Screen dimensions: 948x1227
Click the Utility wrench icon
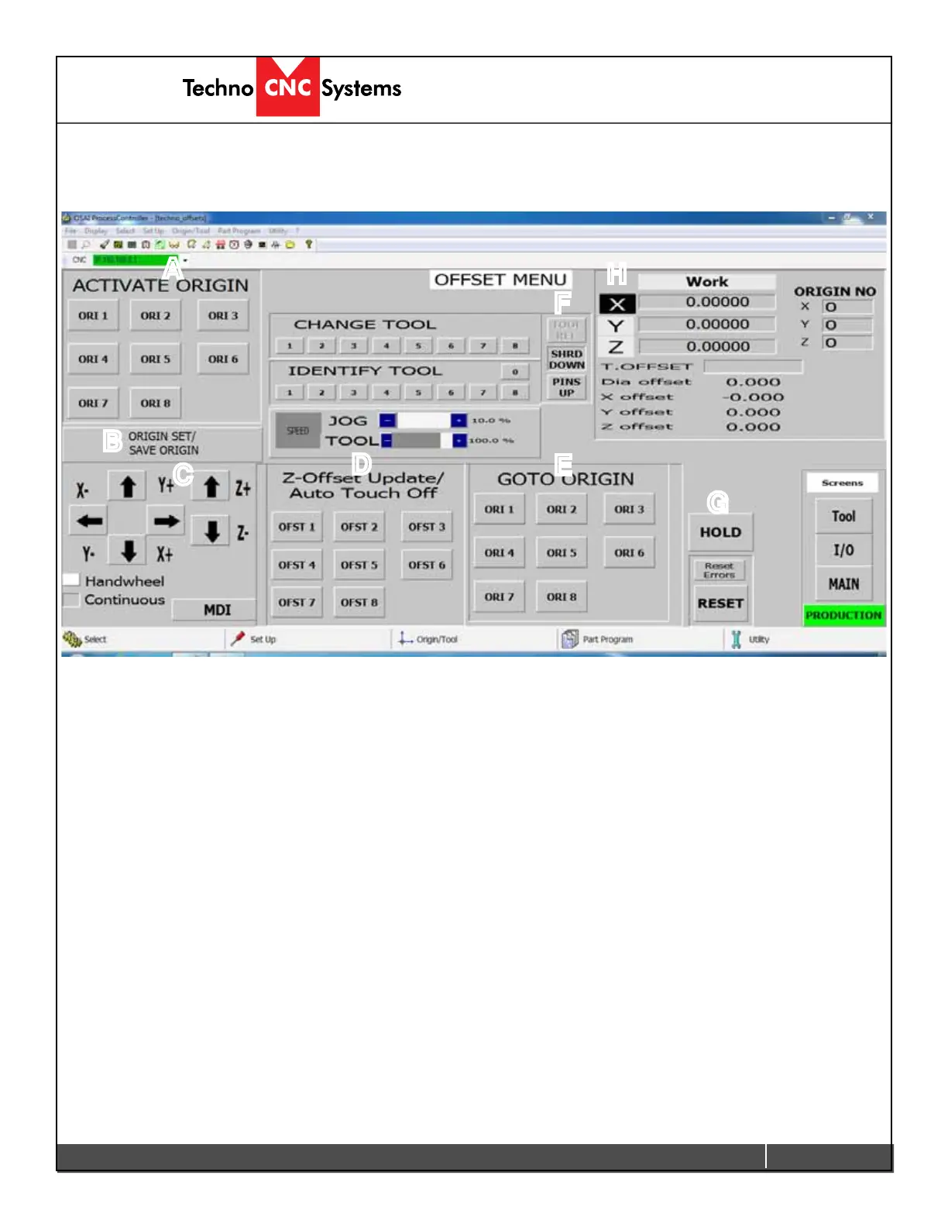coord(736,639)
